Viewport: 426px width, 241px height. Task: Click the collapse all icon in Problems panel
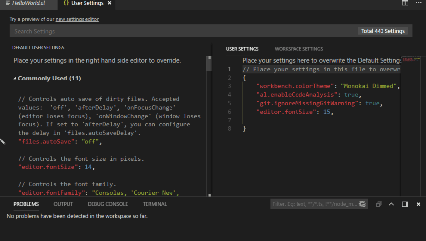(378, 204)
